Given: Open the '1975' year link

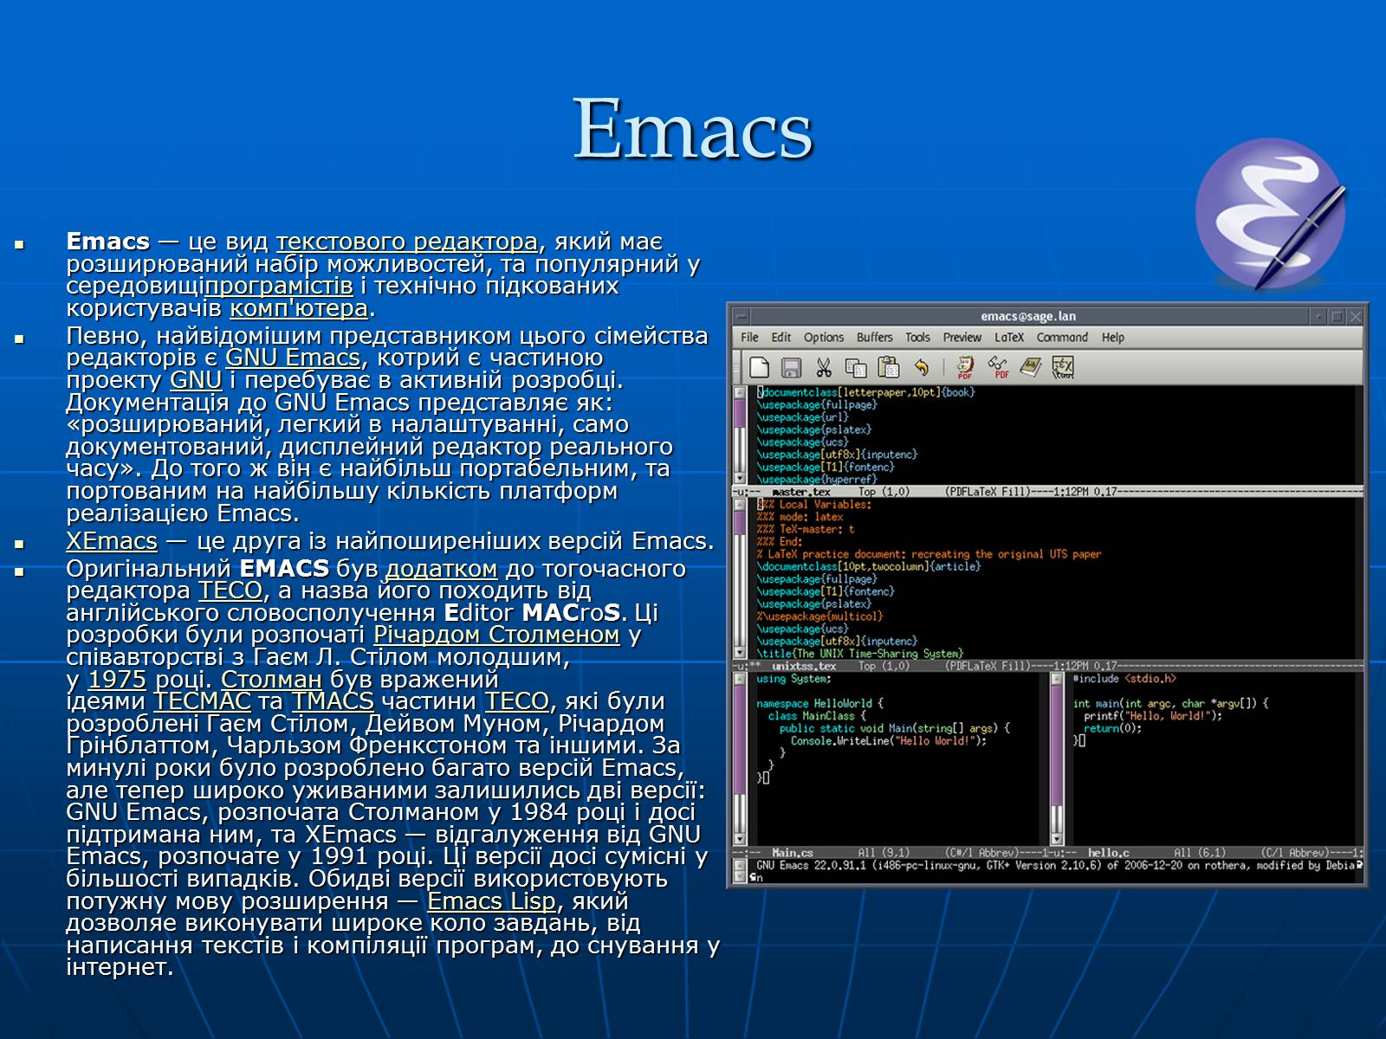Looking at the screenshot, I should [x=118, y=679].
